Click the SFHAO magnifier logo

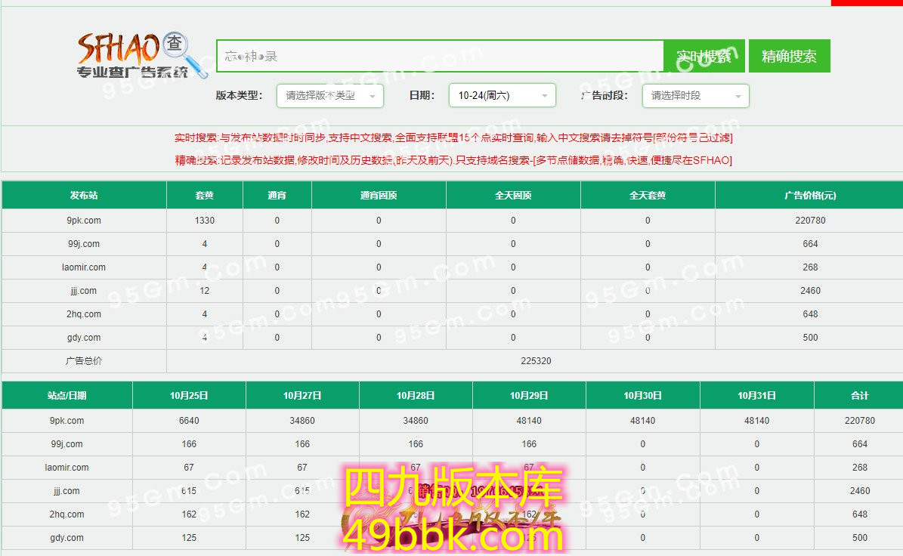click(x=142, y=55)
